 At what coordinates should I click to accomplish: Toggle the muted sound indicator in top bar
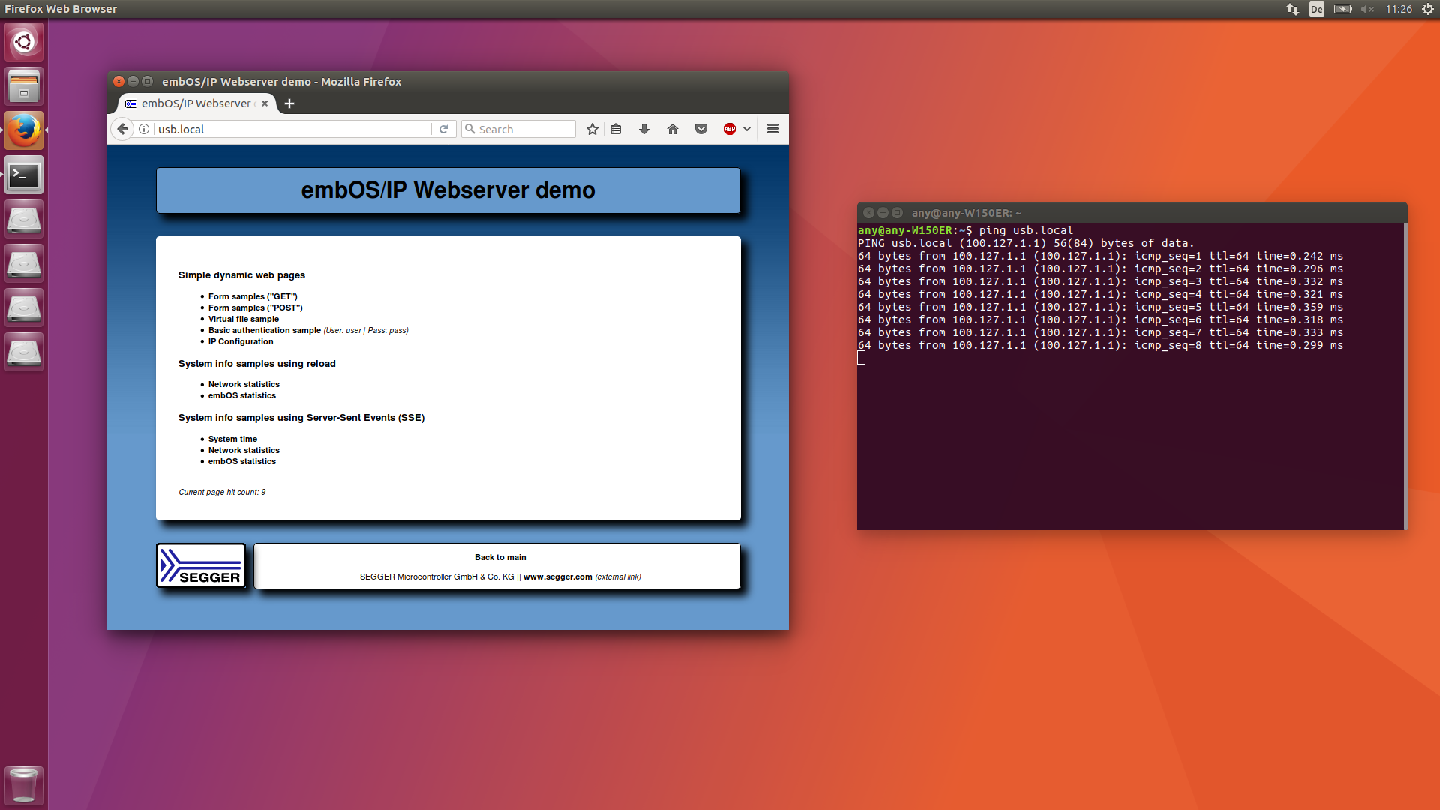1367,9
